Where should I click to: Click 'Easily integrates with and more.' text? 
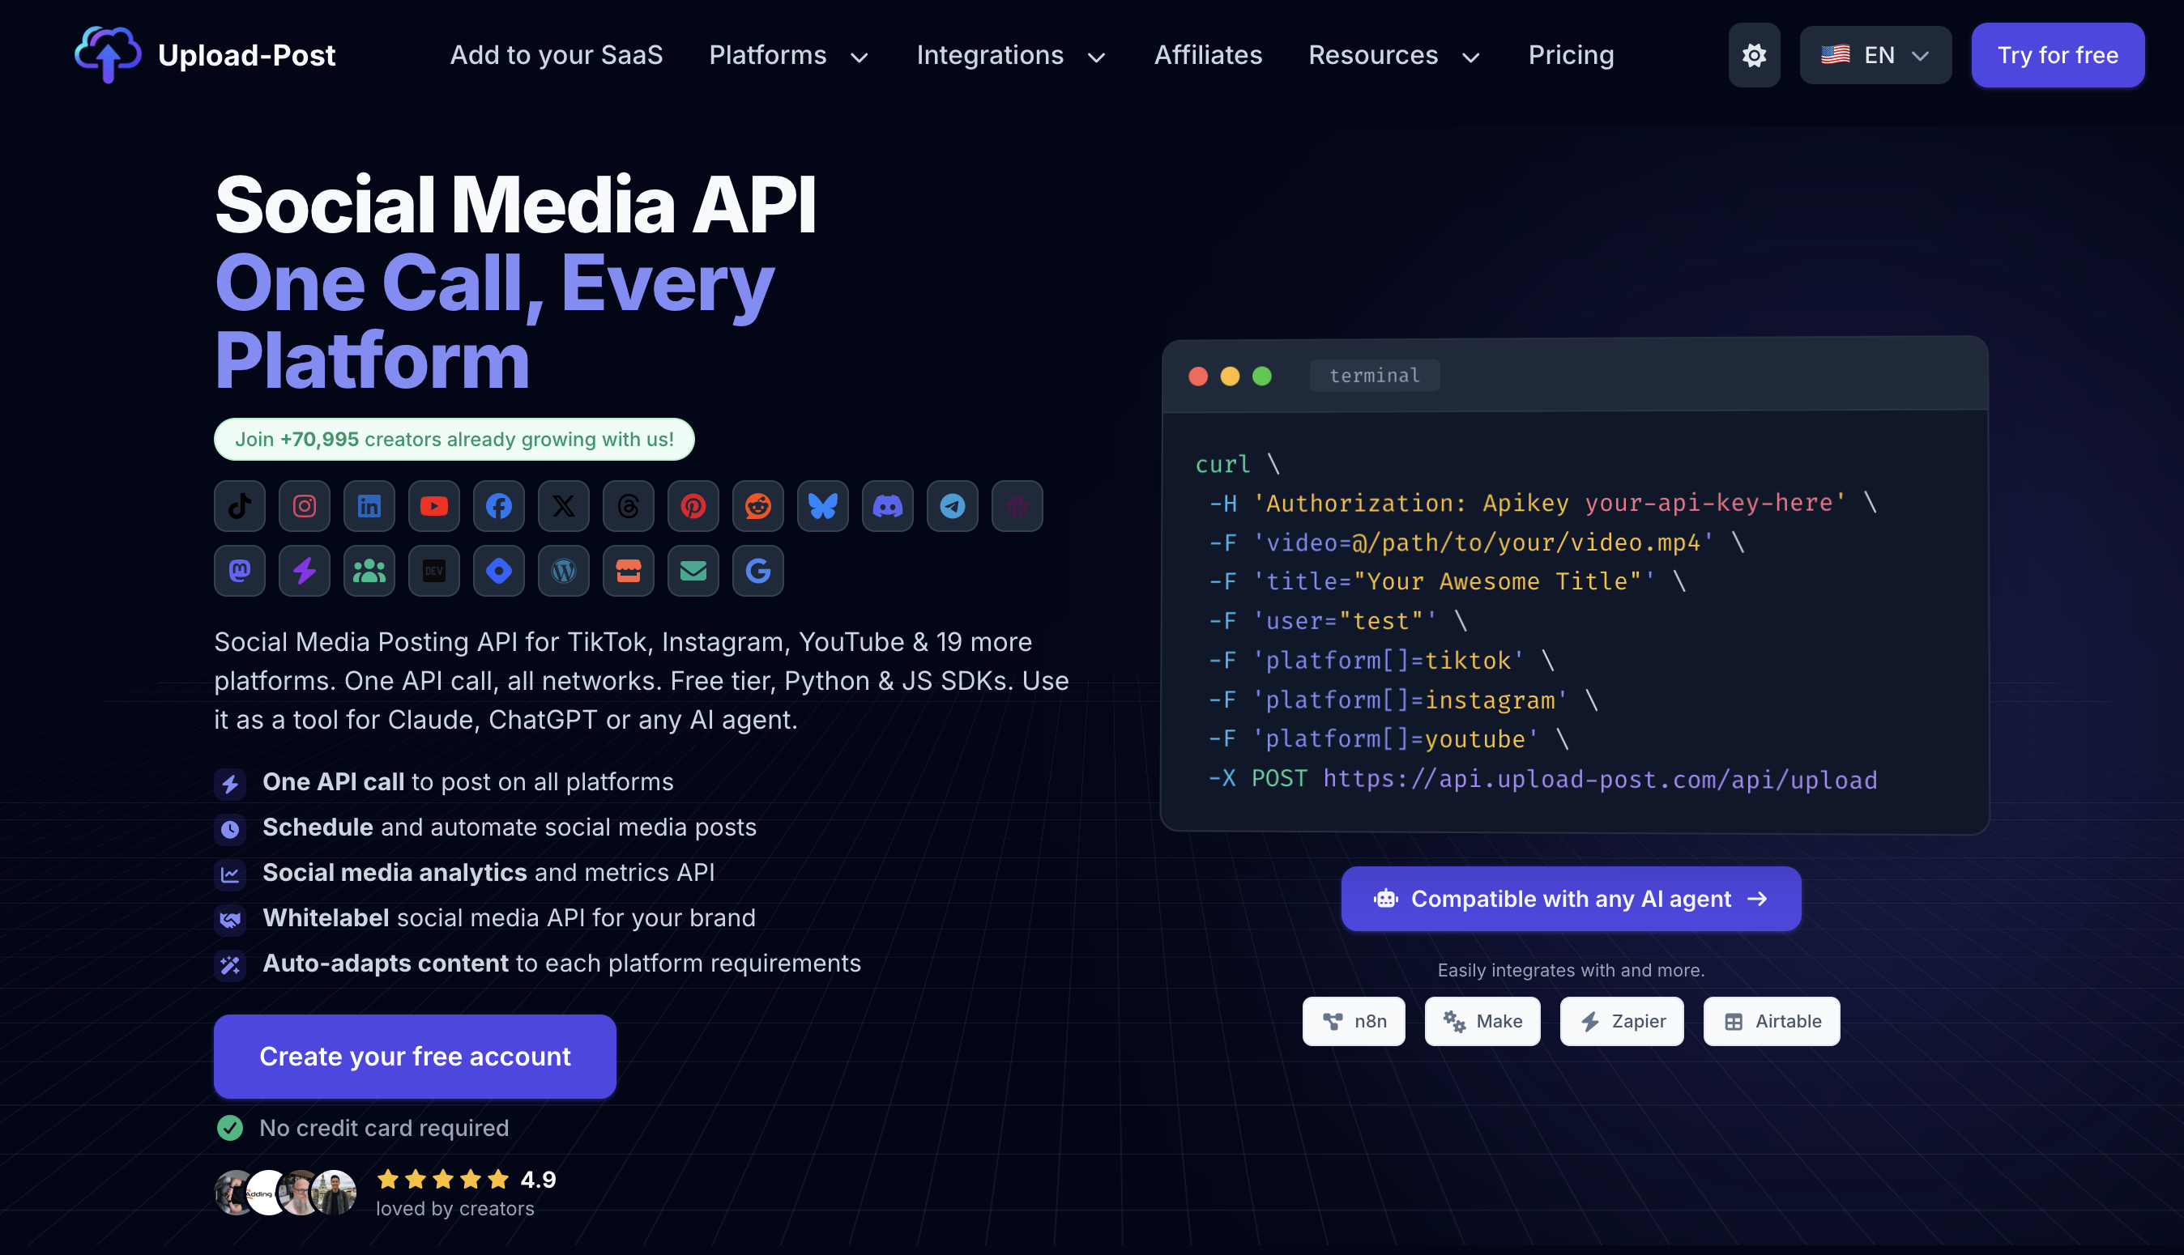click(x=1571, y=971)
